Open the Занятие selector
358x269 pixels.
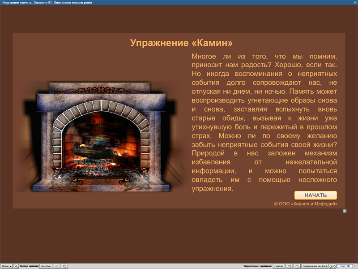[45, 265]
